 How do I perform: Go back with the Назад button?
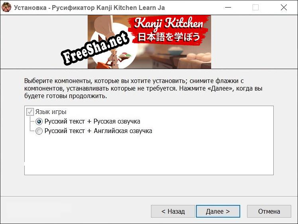pyautogui.click(x=173, y=211)
